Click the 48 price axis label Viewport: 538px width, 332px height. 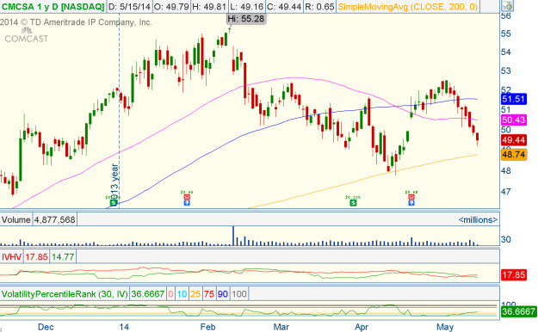tap(506, 170)
